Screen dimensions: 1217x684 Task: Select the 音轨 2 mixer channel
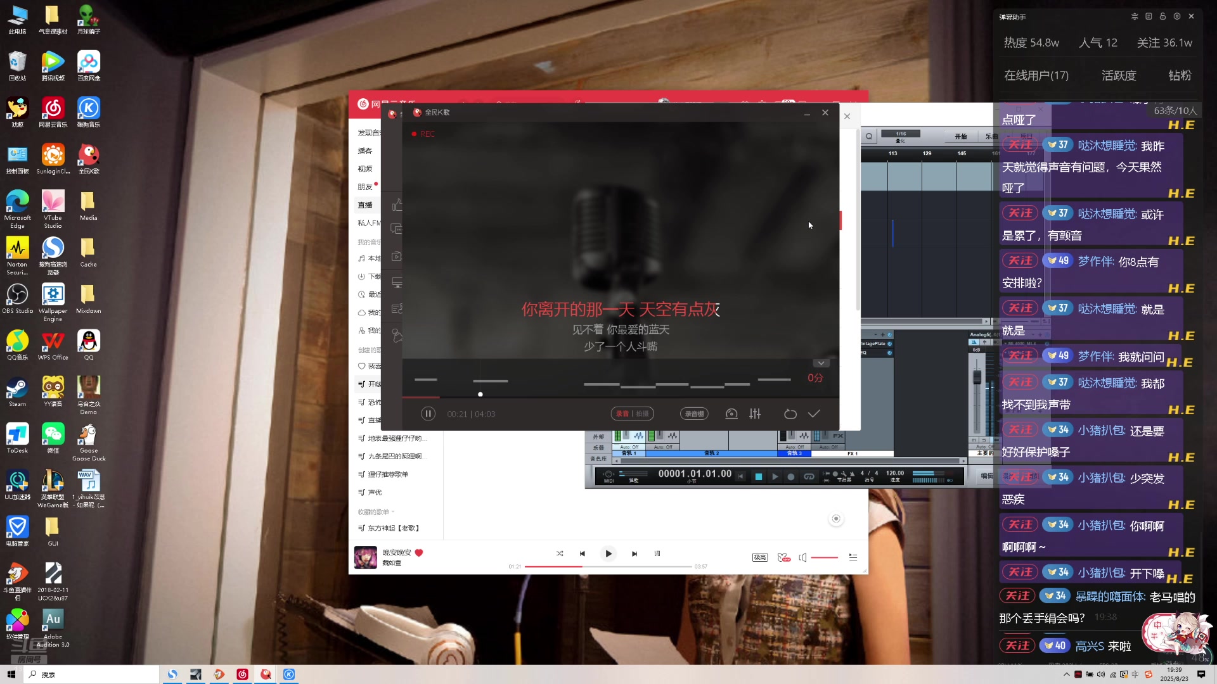pyautogui.click(x=712, y=453)
